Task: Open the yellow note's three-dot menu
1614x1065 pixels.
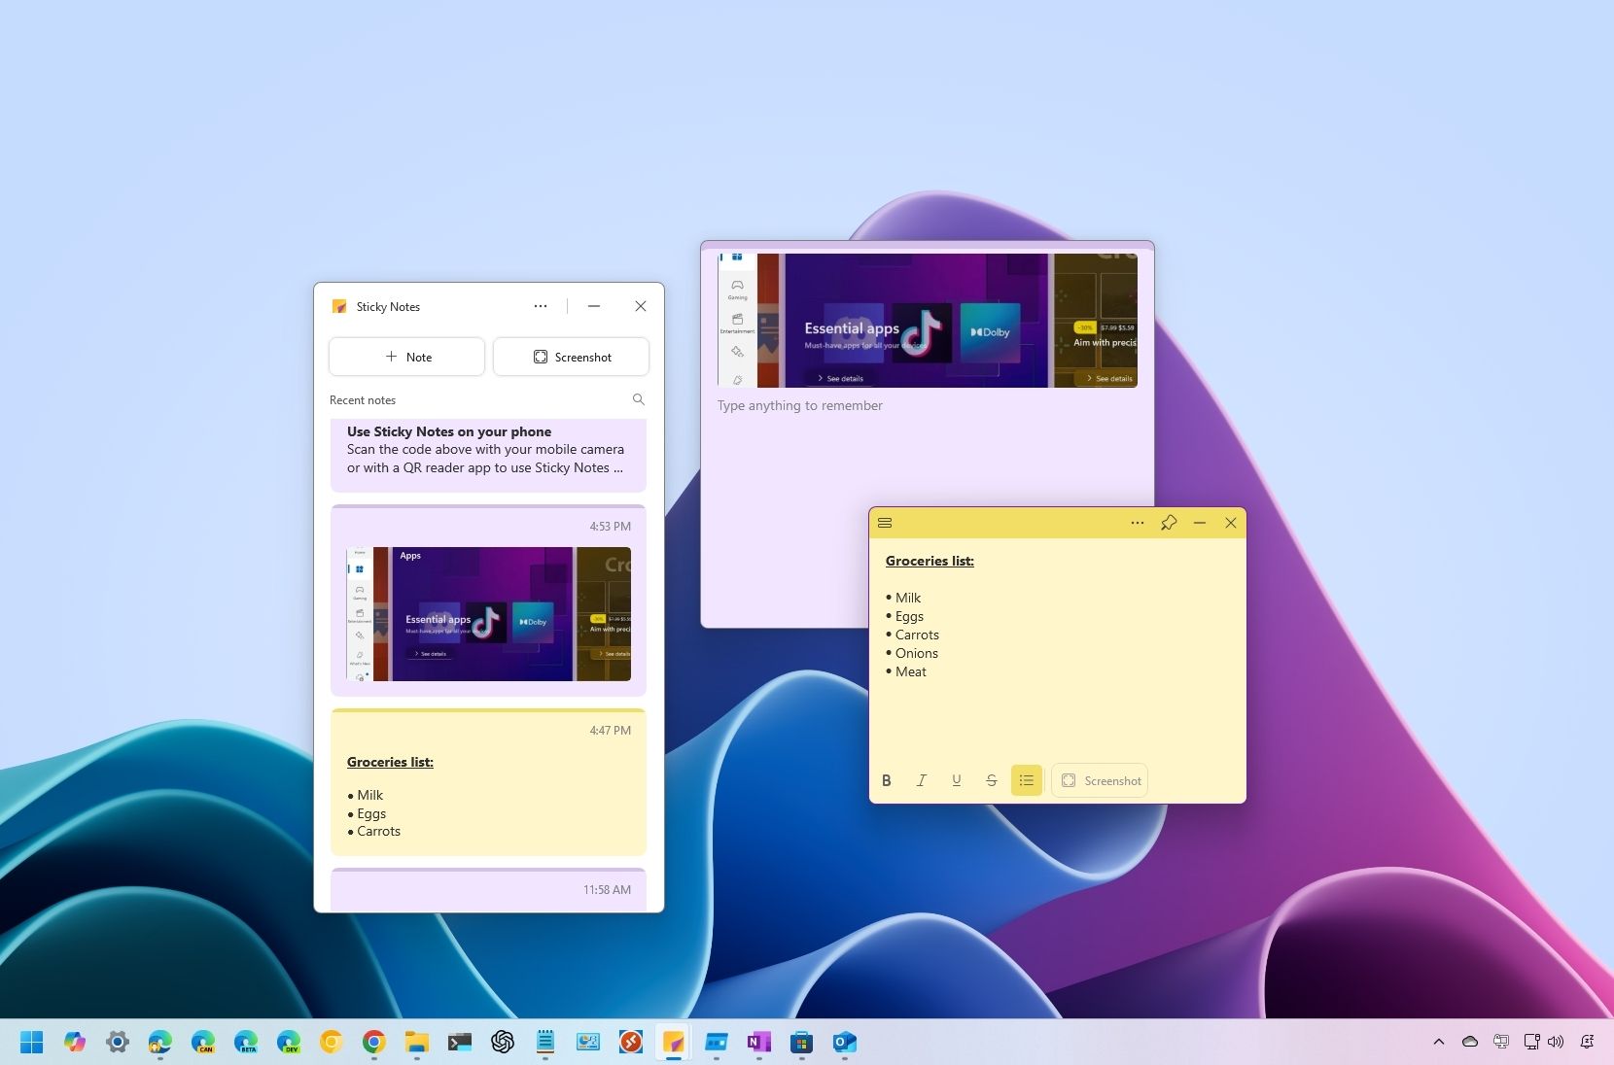Action: click(1136, 523)
